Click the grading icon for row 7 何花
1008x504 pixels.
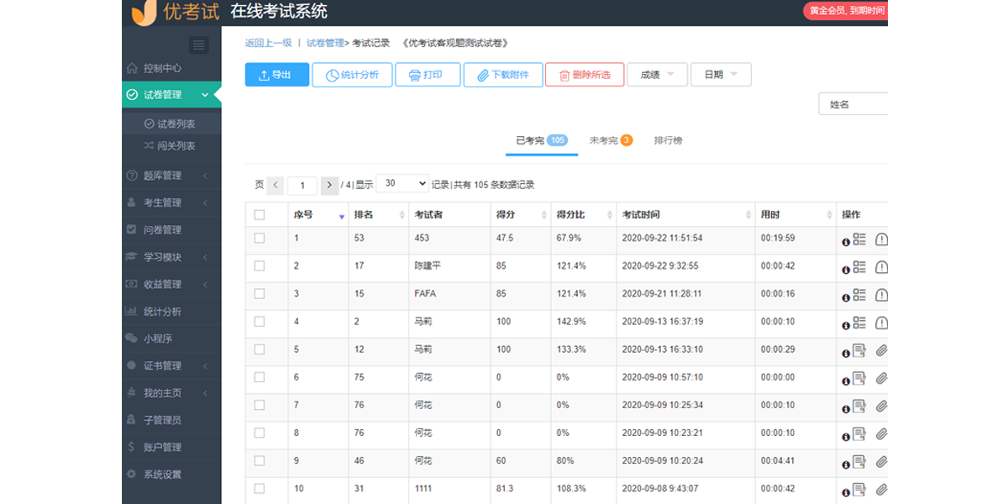pos(859,406)
